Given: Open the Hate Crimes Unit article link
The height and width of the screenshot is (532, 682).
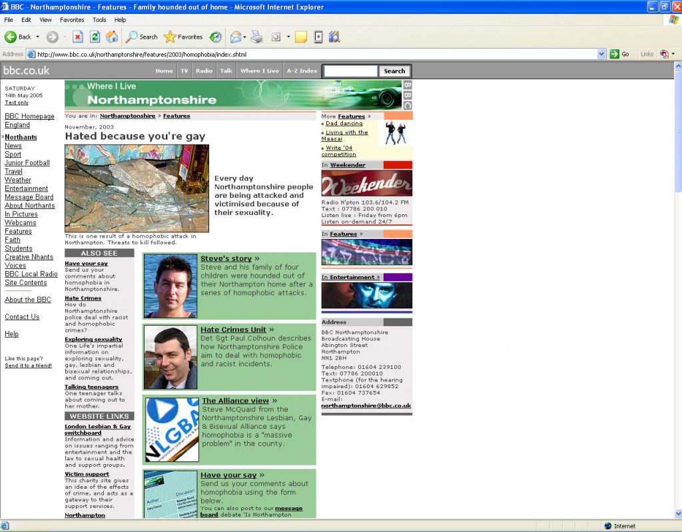Looking at the screenshot, I should [x=233, y=330].
